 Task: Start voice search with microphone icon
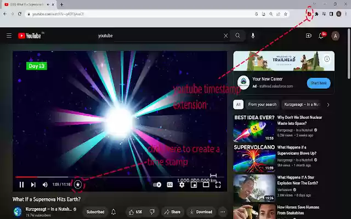pyautogui.click(x=253, y=36)
